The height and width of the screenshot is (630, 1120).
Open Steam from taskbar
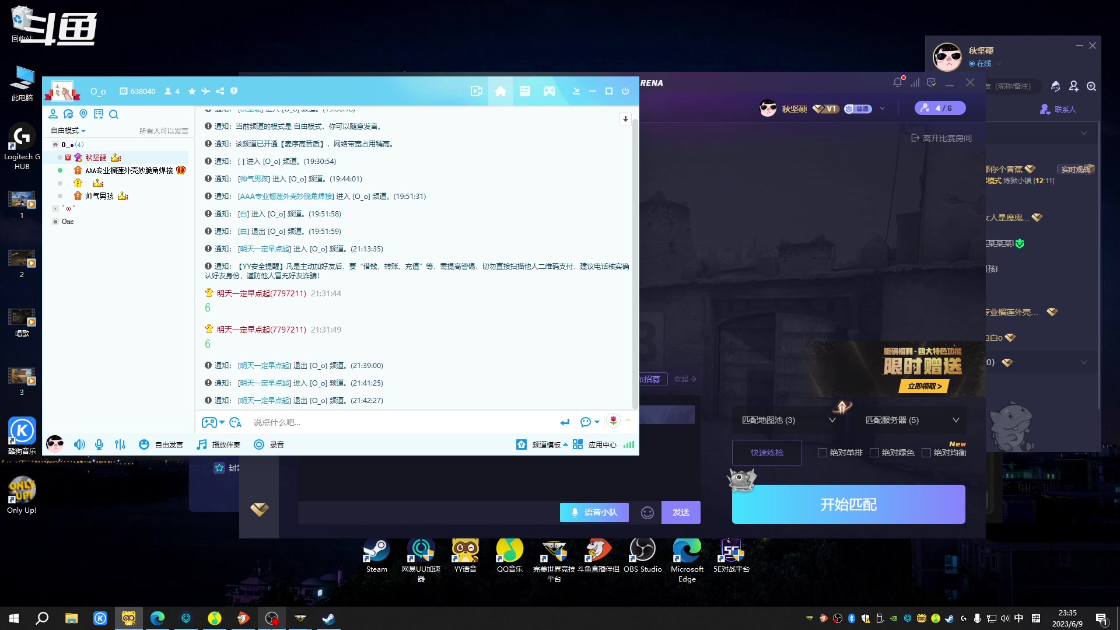(x=328, y=618)
